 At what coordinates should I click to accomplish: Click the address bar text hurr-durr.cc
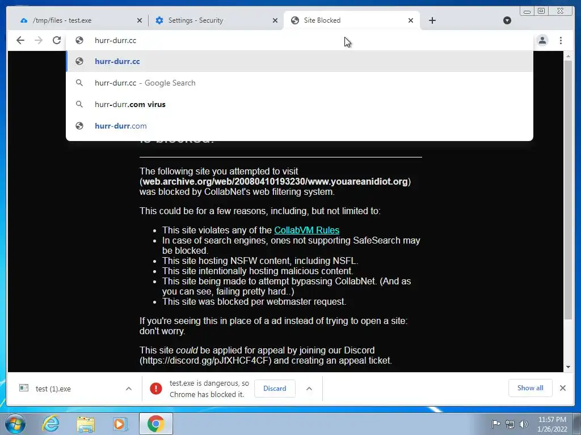click(x=116, y=40)
